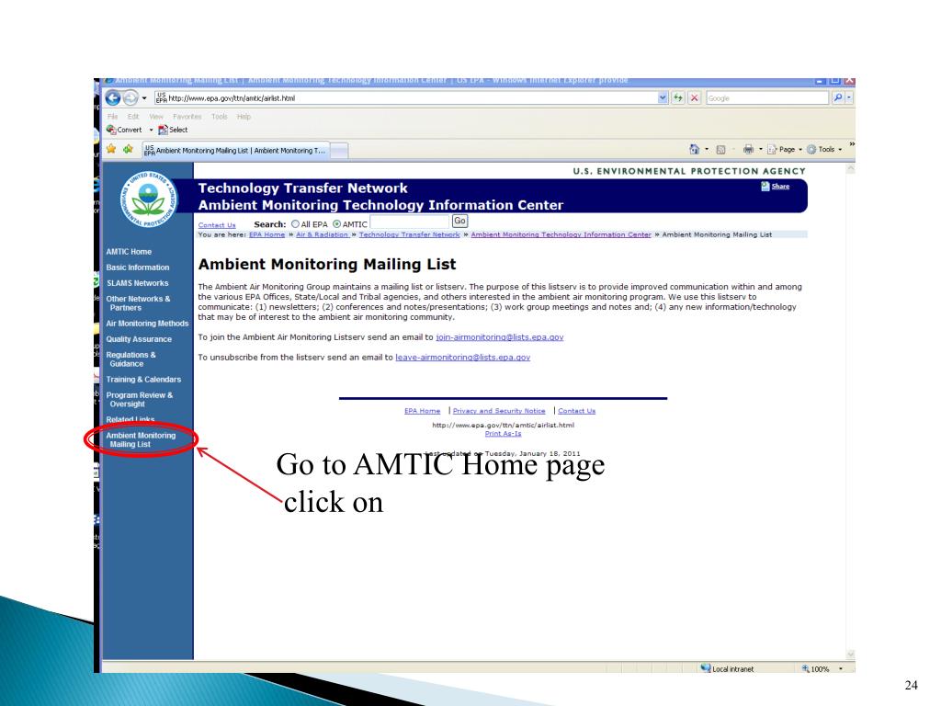This screenshot has height=706, width=941.
Task: Open Ambient Monitoring Mailing List sidebar link
Action: (x=141, y=439)
